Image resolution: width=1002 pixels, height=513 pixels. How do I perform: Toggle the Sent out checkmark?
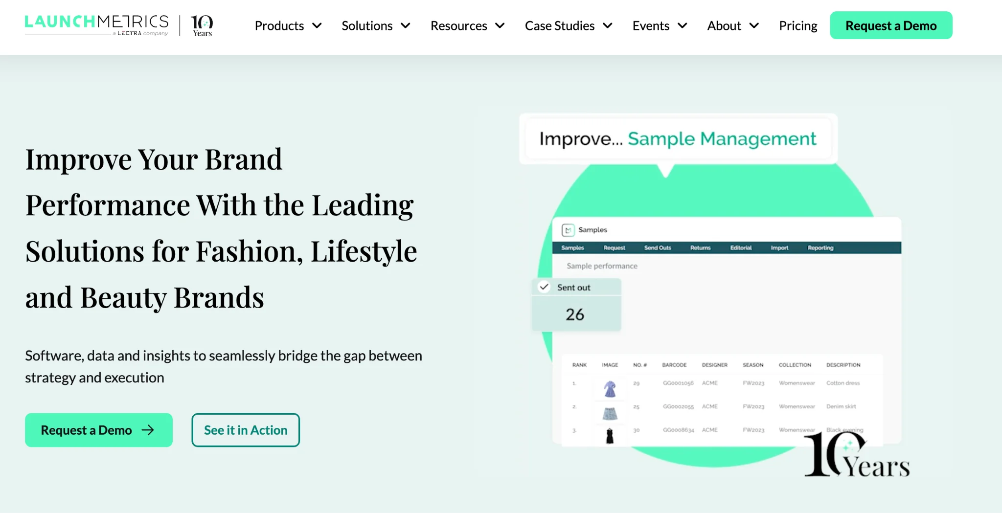pos(544,287)
